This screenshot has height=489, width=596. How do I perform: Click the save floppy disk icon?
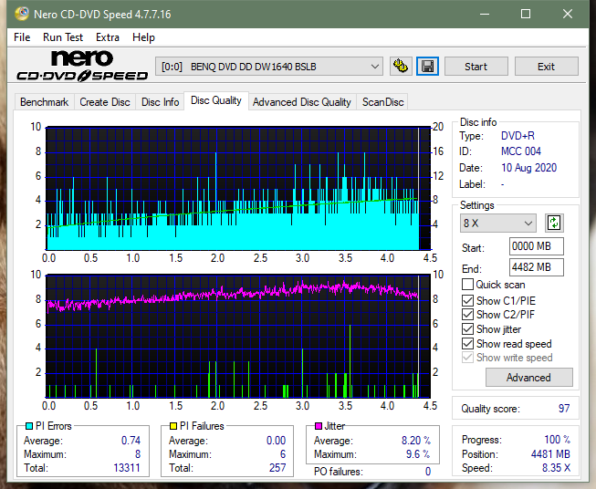428,67
